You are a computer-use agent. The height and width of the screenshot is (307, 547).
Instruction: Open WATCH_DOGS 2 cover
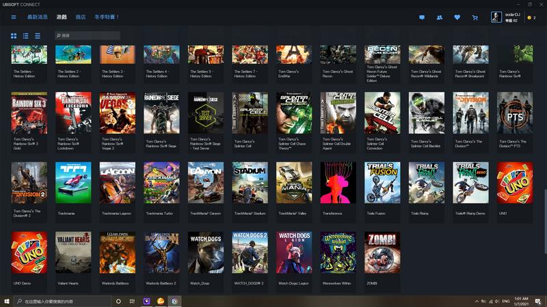click(x=250, y=252)
